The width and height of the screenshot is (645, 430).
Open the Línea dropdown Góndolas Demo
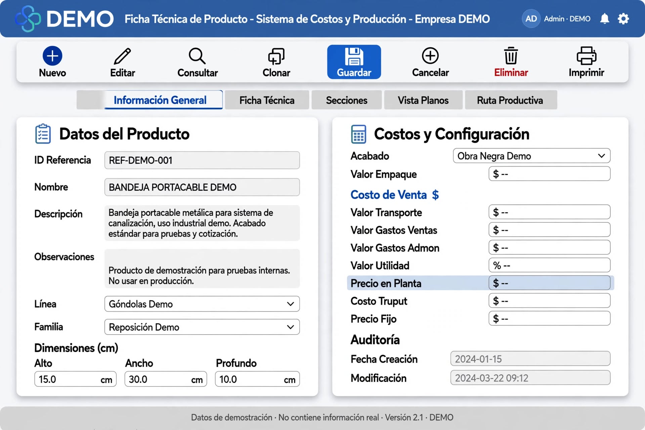tap(202, 304)
